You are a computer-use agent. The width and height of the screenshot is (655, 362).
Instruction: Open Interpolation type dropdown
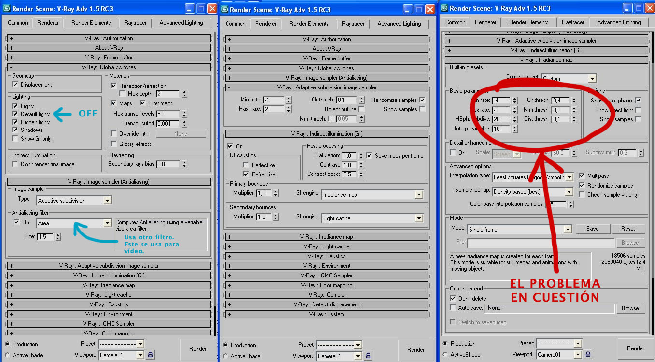pos(532,177)
